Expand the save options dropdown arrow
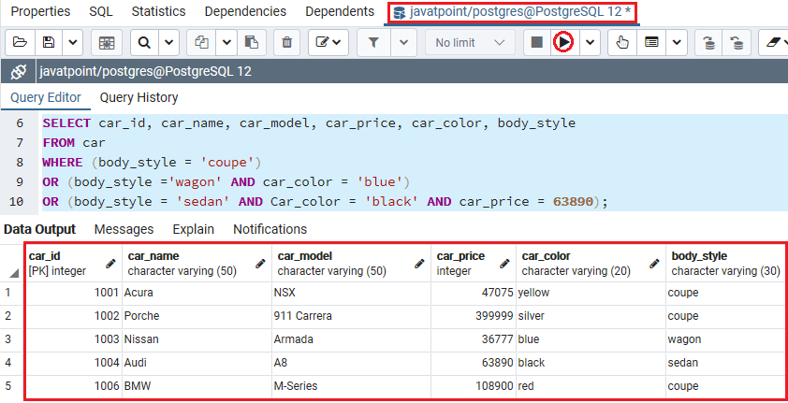788x403 pixels. tap(72, 43)
